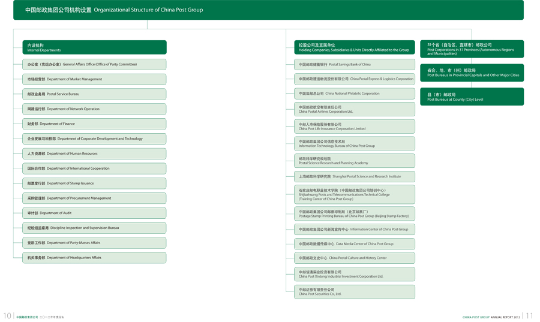
Task: Select 'China National Philatelic Corporation' box
Action: pyautogui.click(x=355, y=94)
